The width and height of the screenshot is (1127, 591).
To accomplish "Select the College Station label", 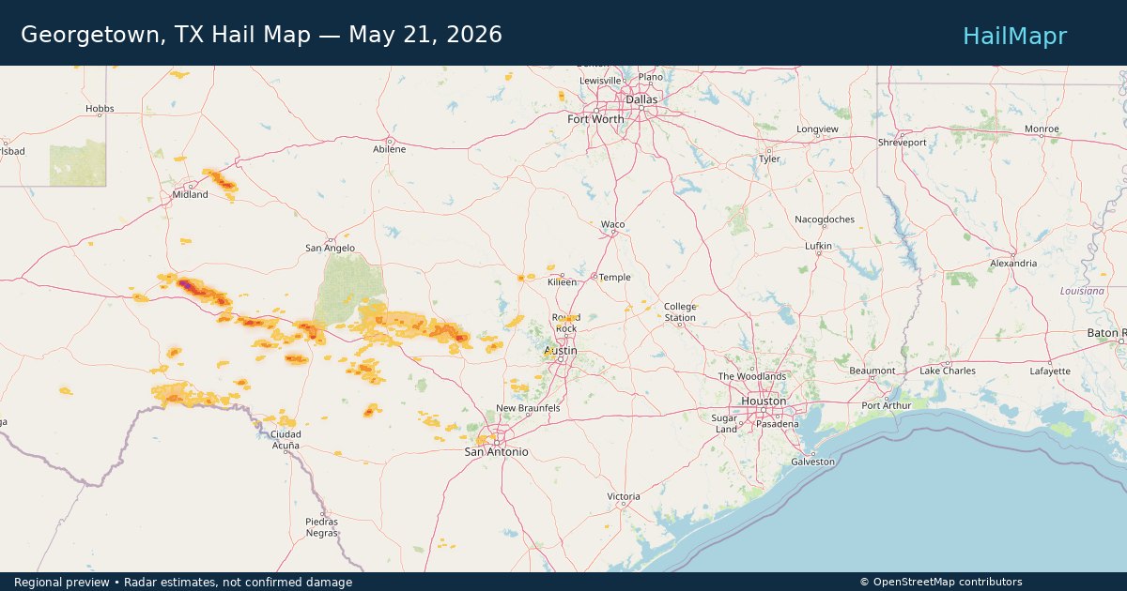I will pos(680,311).
